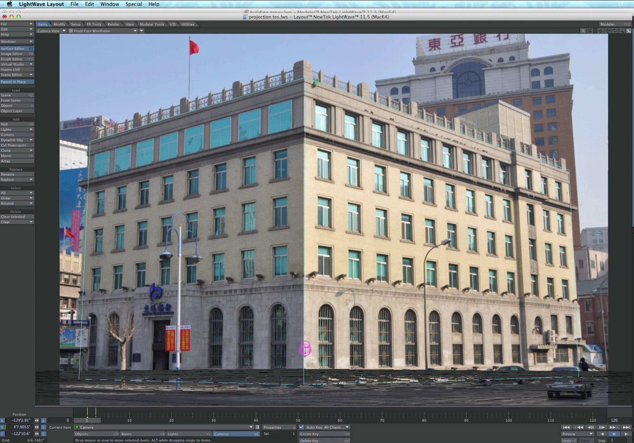This screenshot has height=443, width=634.
Task: Switch selection mode to Objects
Action: 96,434
